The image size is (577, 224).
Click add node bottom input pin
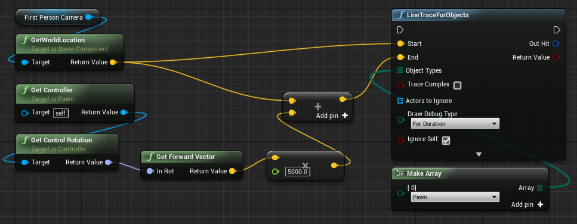[292, 113]
